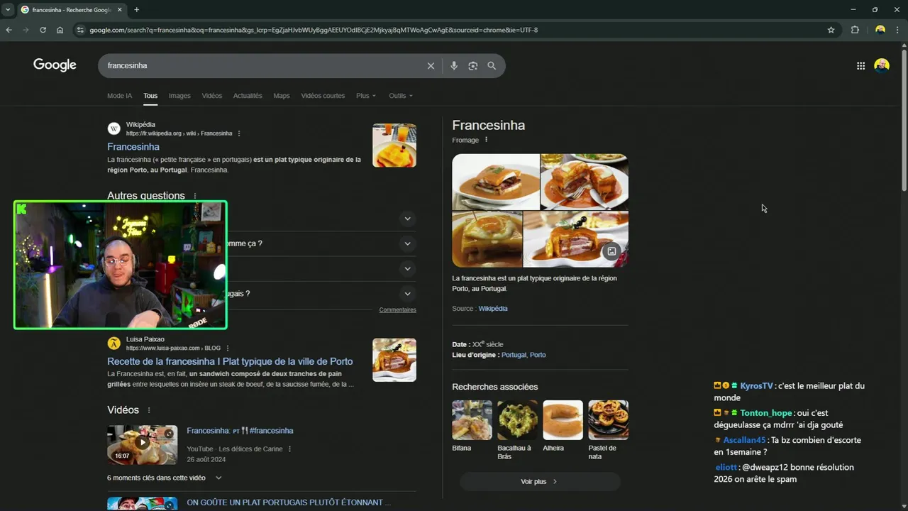Open the Wikipédia source link in panel
Viewport: 908px width, 511px height.
click(x=493, y=309)
